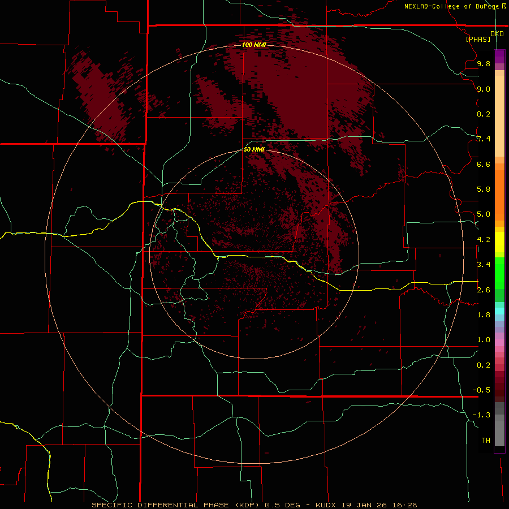Image resolution: width=509 pixels, height=509 pixels.
Task: Click the TH threshold label
Action: [x=486, y=441]
